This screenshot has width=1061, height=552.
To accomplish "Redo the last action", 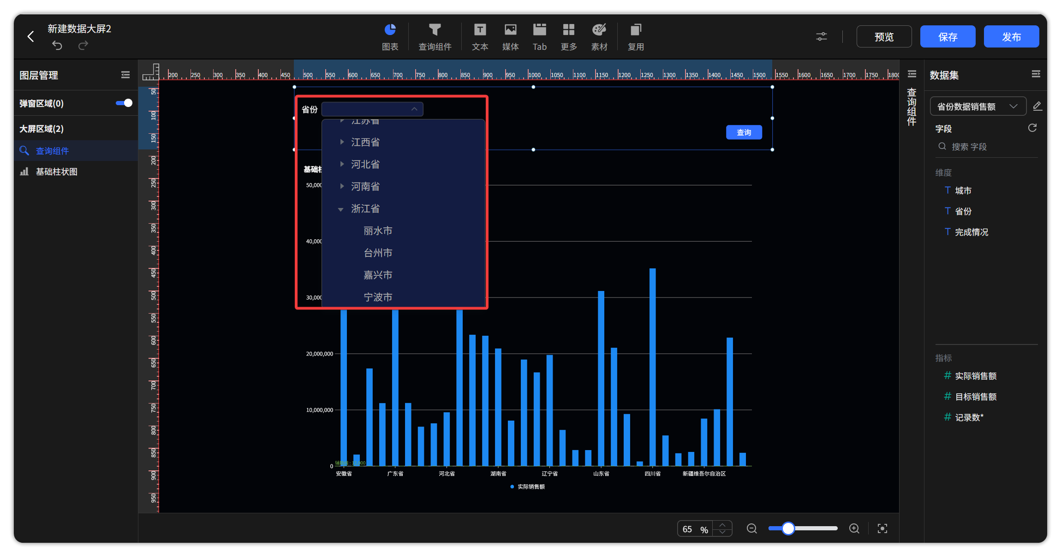I will tap(83, 45).
